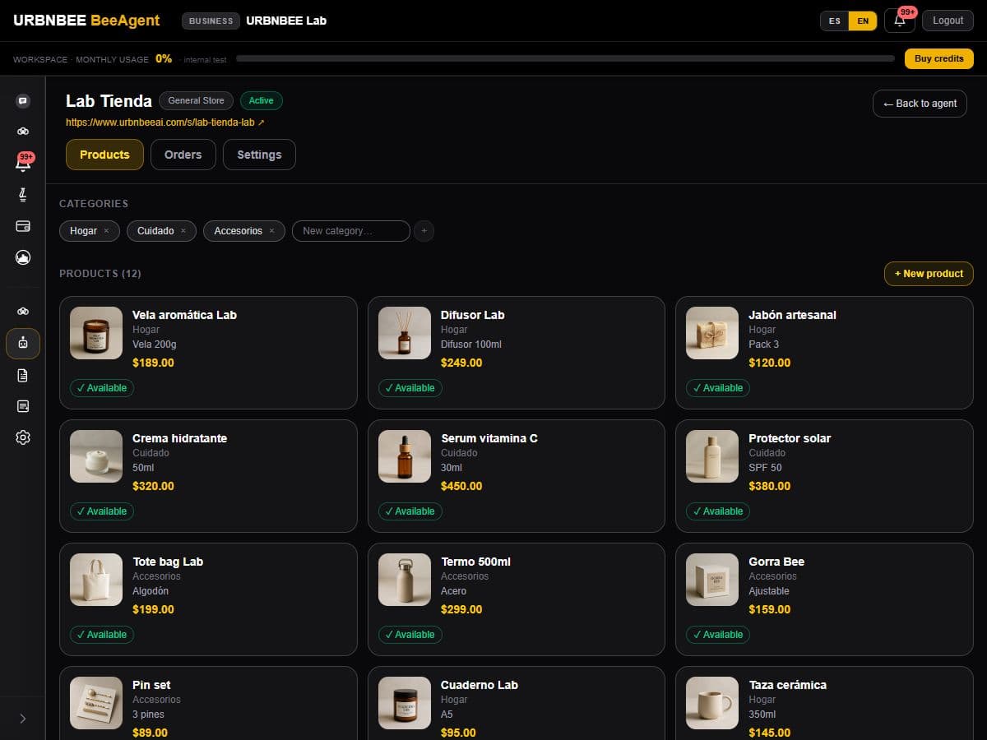Click the linked rings icon below the chat icon

[23, 131]
